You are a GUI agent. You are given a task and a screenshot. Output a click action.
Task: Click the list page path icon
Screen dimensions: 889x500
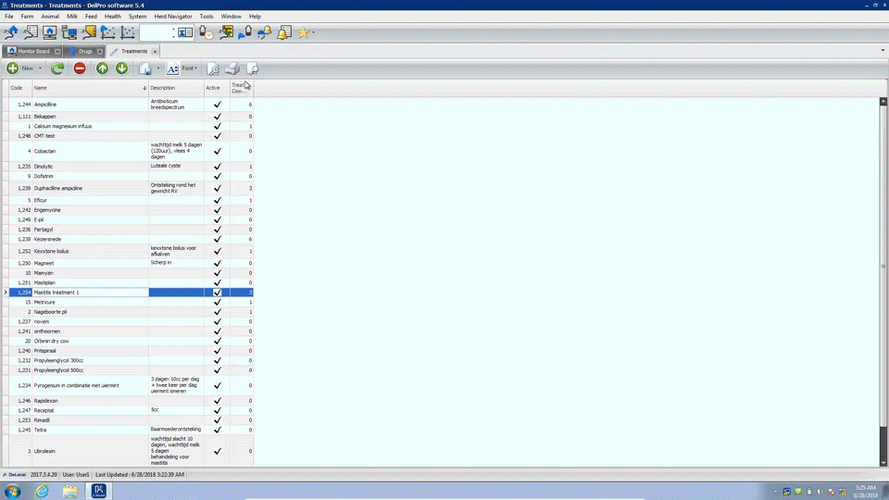point(31,32)
